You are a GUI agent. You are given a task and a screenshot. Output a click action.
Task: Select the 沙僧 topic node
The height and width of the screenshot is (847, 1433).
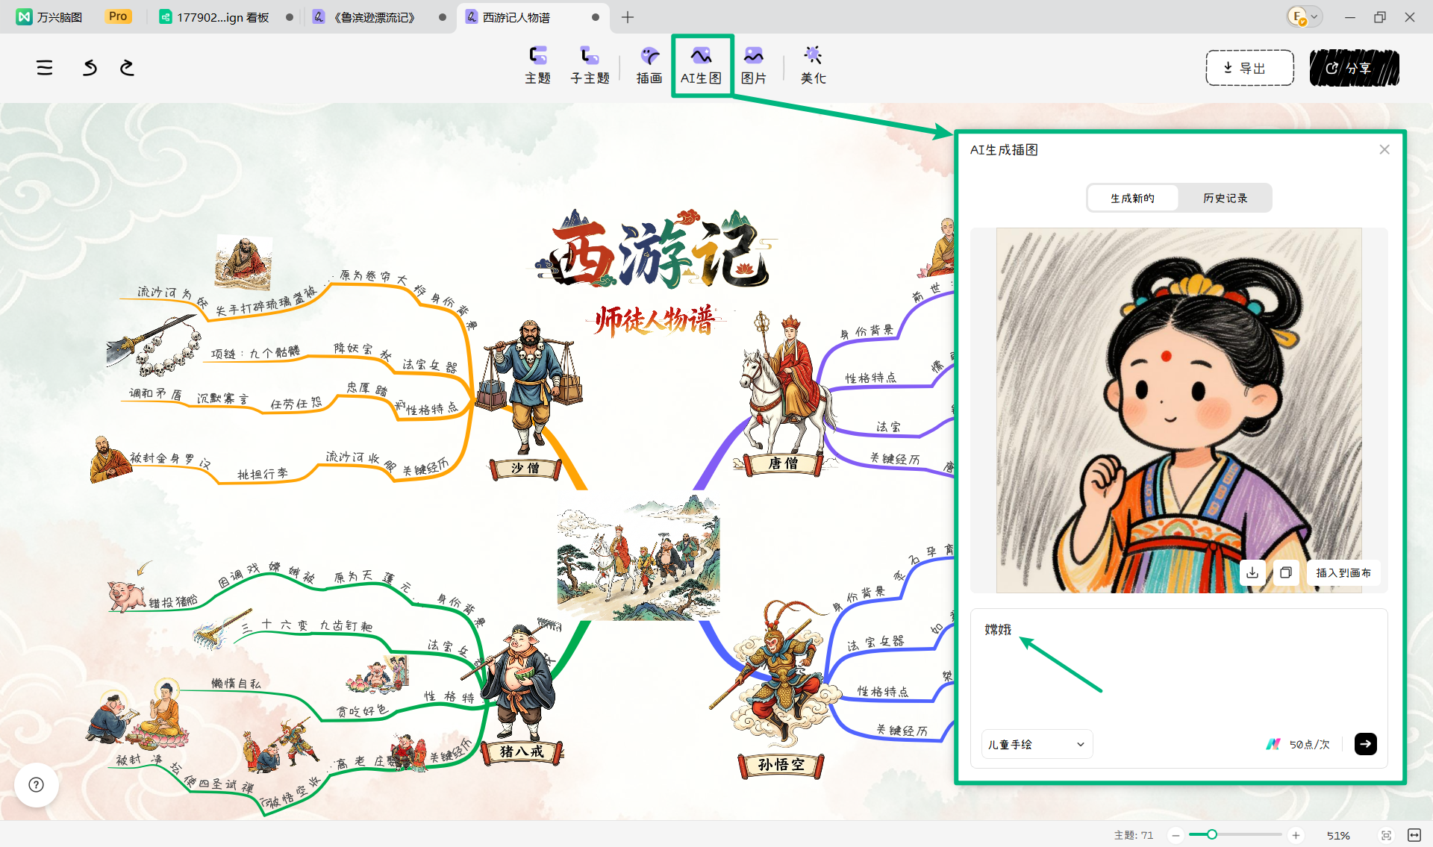click(525, 468)
